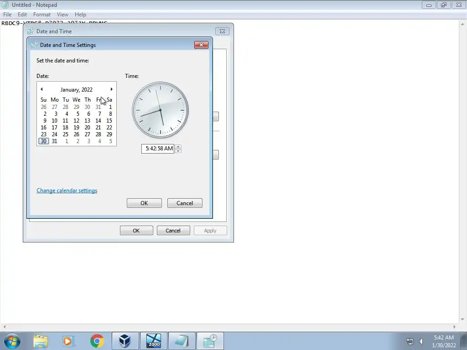
Task: Select January 7 in calendar
Action: (x=99, y=113)
